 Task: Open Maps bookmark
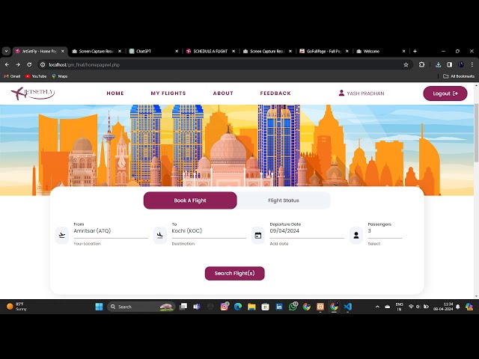coord(60,76)
